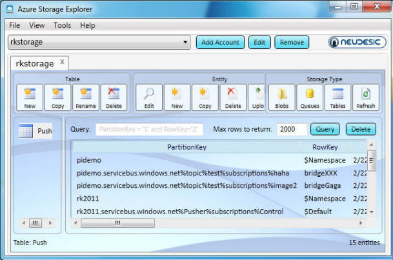Switch storage type to Queues
This screenshot has width=393, height=260.
310,97
